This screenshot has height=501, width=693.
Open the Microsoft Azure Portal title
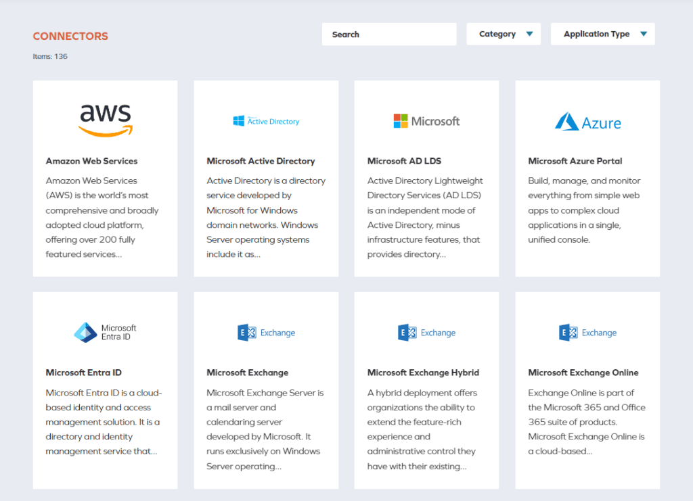click(x=575, y=161)
